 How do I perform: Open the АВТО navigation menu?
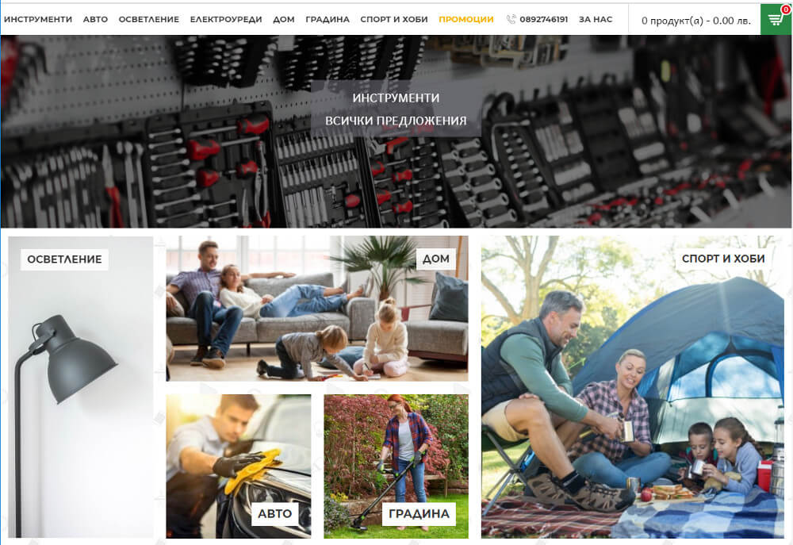pyautogui.click(x=96, y=19)
